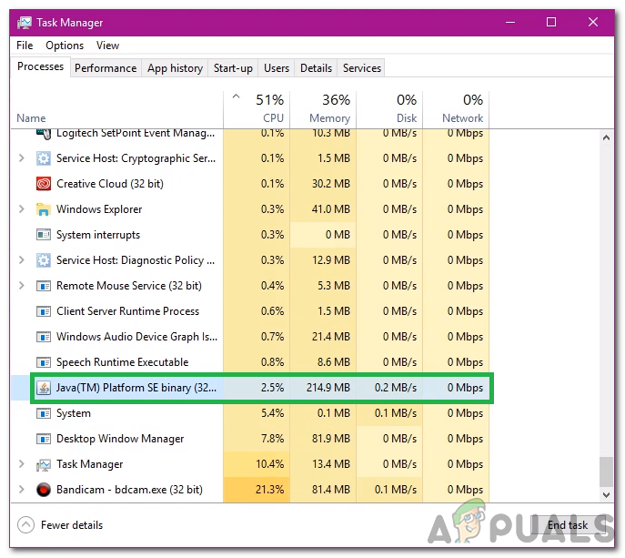
Task: Click the 10.4% CPU value for Task Manager
Action: pos(270,464)
